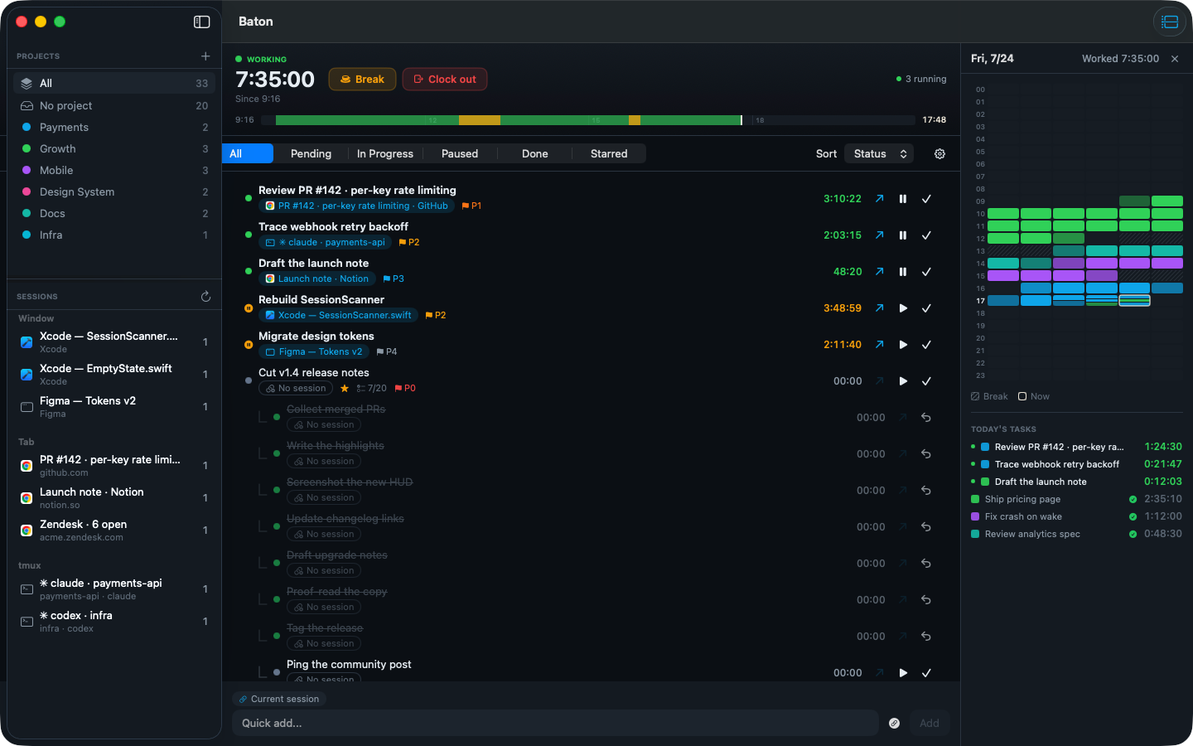Click the '3 running' status indicator
This screenshot has height=746, width=1193.
(x=921, y=79)
